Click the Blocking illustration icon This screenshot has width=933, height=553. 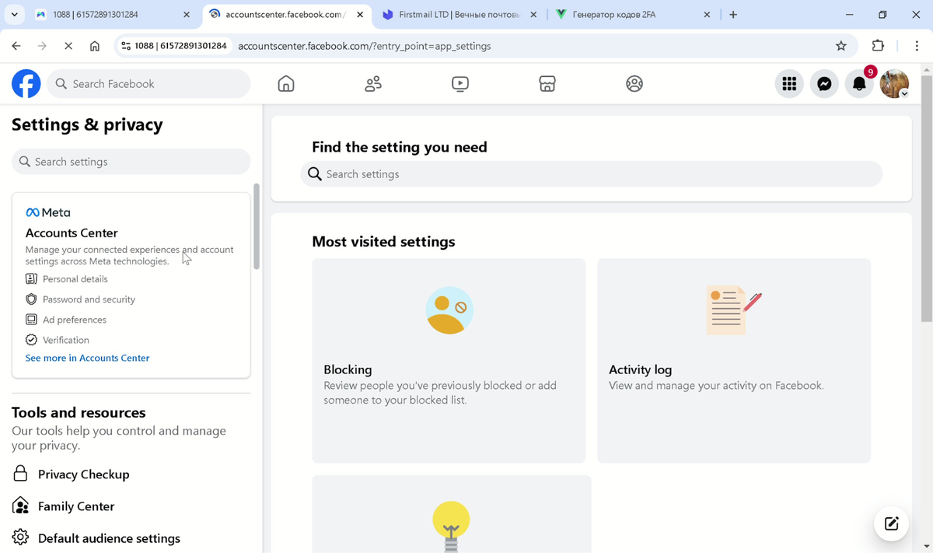[449, 310]
